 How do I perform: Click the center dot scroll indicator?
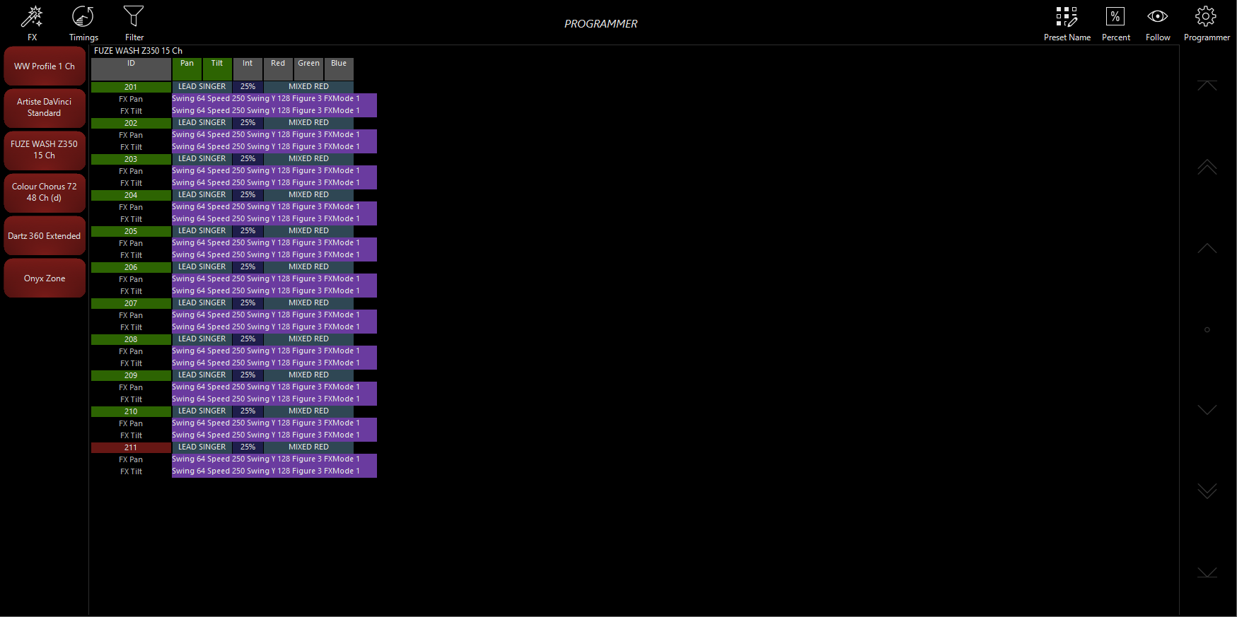click(x=1207, y=329)
